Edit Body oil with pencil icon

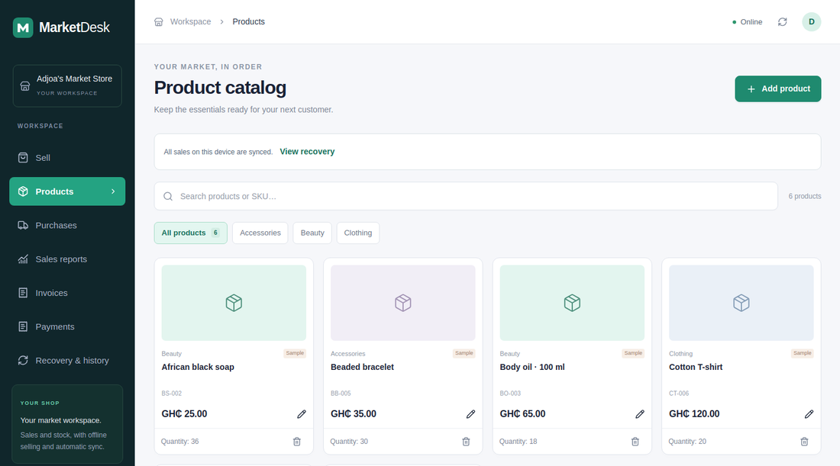click(x=640, y=414)
